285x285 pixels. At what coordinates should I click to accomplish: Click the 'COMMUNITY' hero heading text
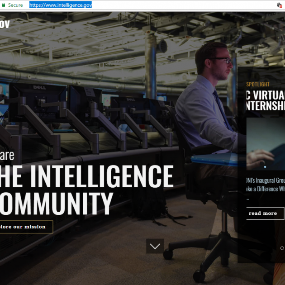point(57,204)
